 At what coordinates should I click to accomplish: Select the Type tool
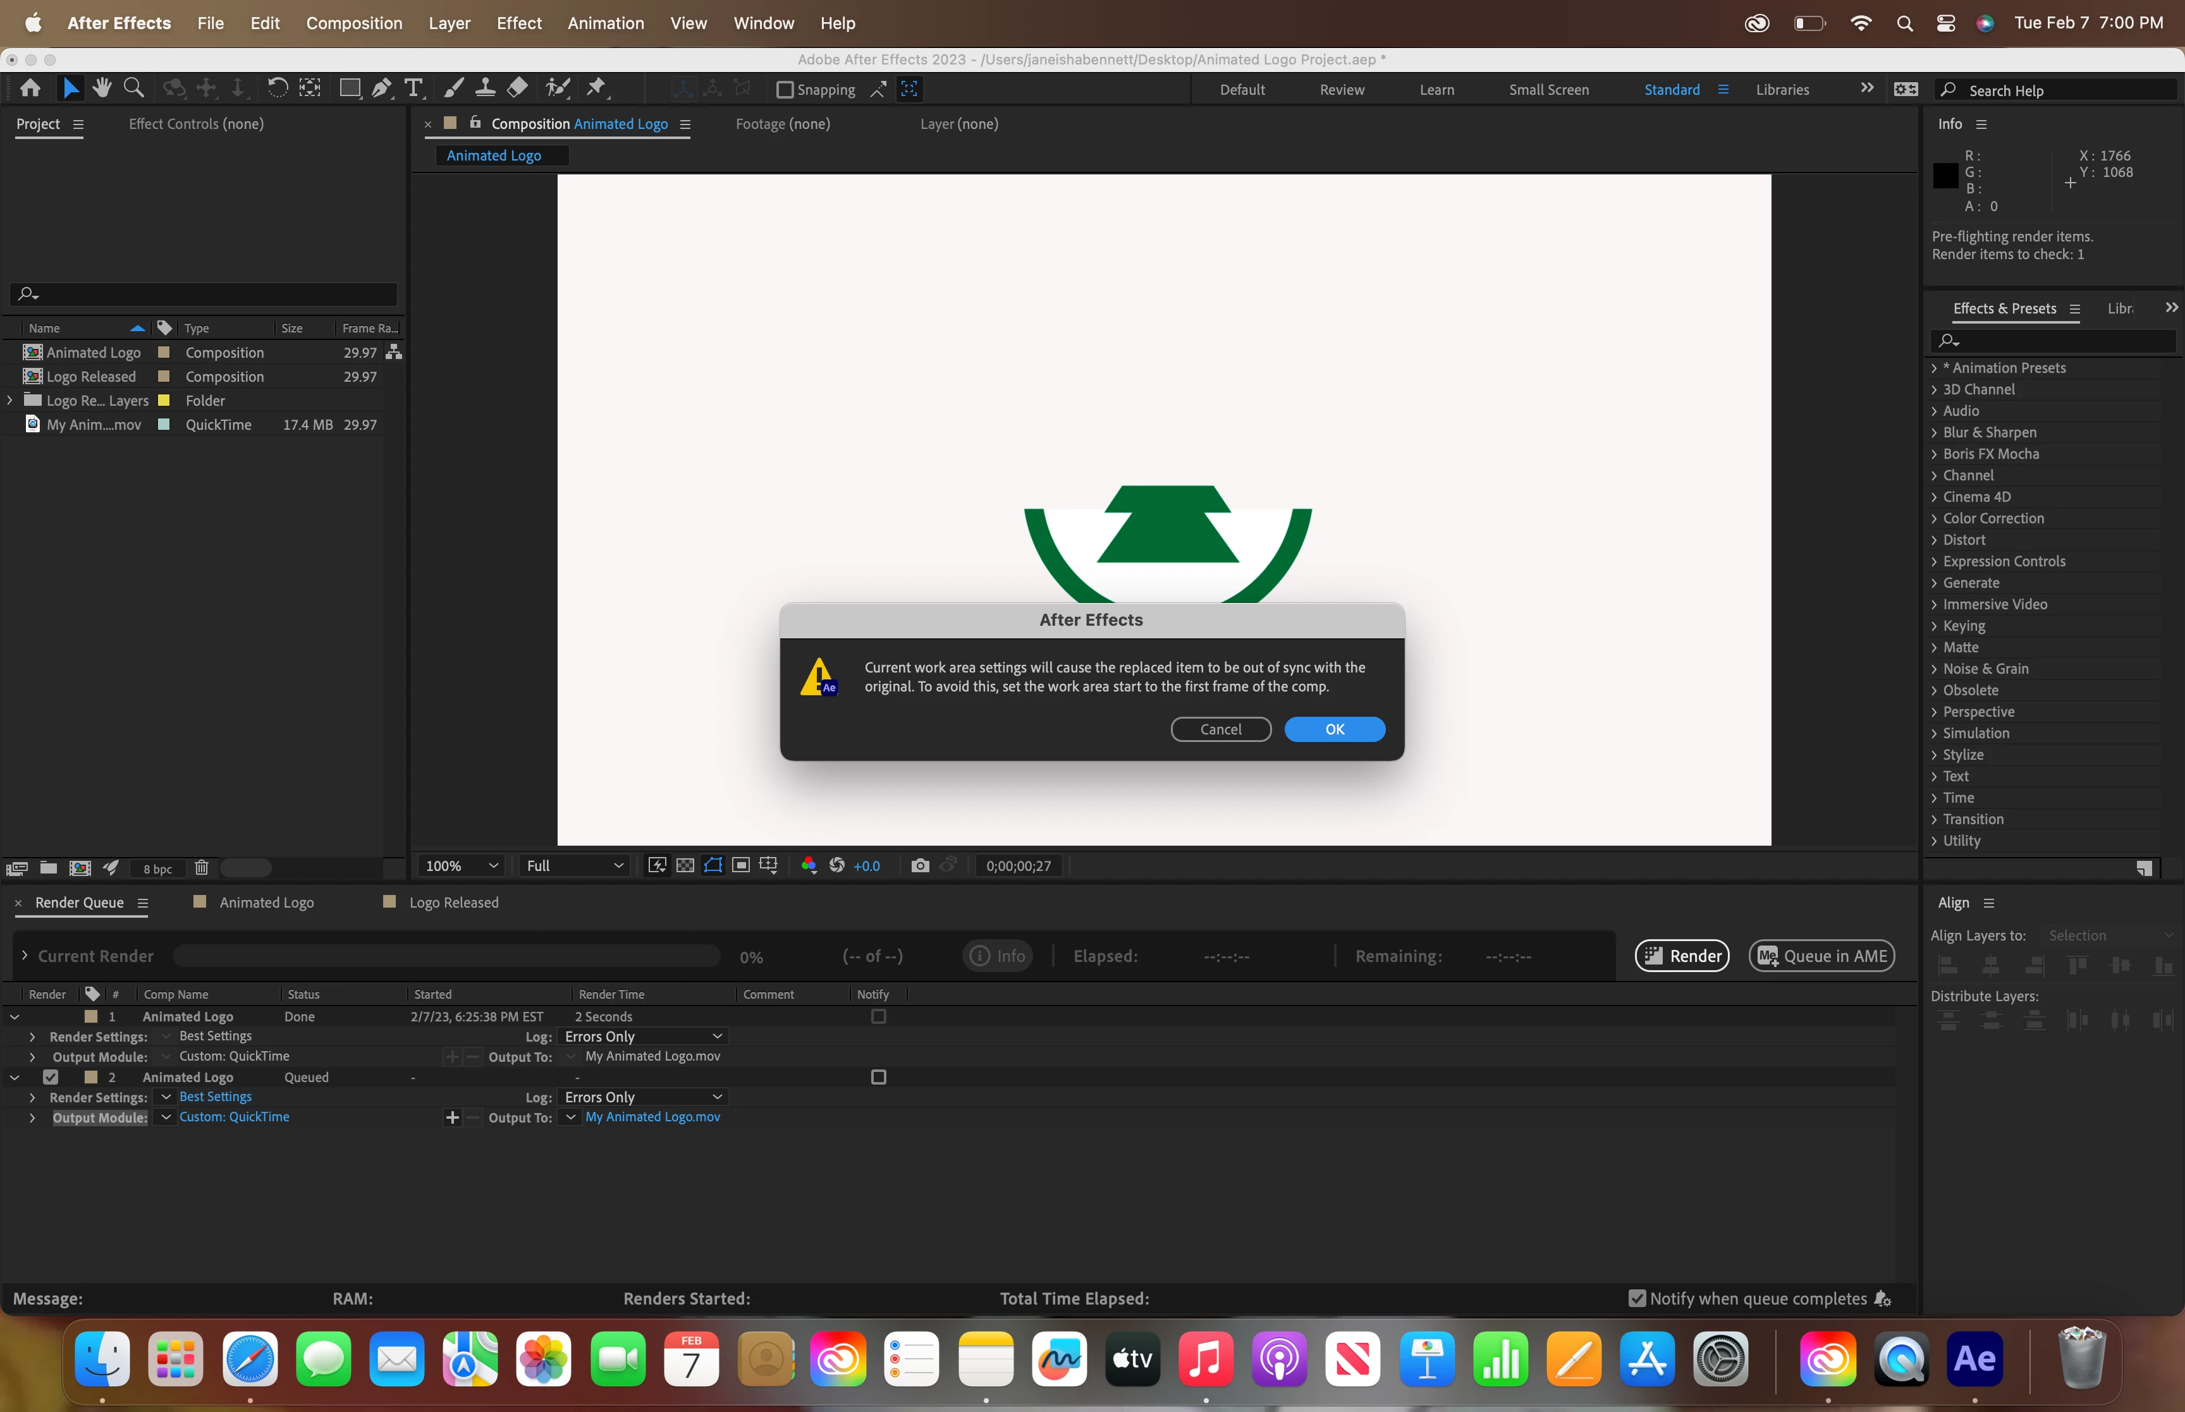[x=413, y=88]
